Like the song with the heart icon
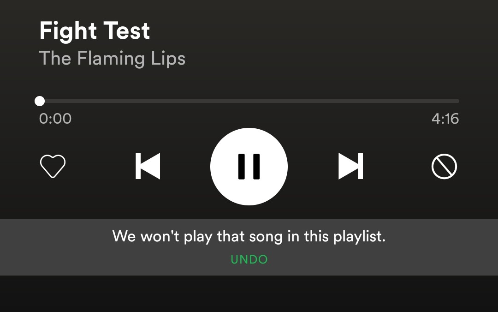 coord(53,166)
